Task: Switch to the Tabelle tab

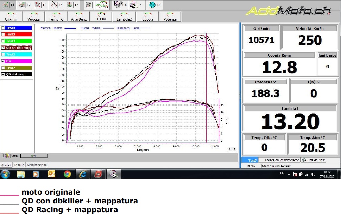Action: pos(19,165)
